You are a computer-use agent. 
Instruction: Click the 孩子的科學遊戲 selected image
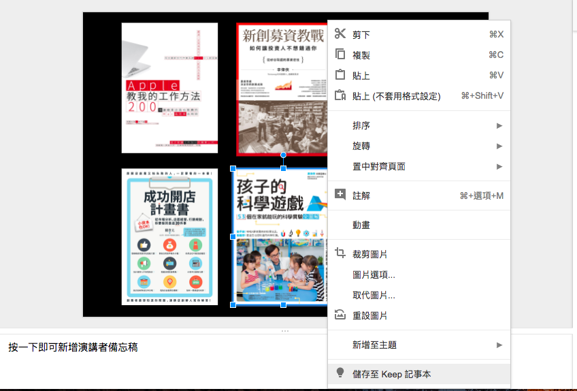pyautogui.click(x=280, y=236)
